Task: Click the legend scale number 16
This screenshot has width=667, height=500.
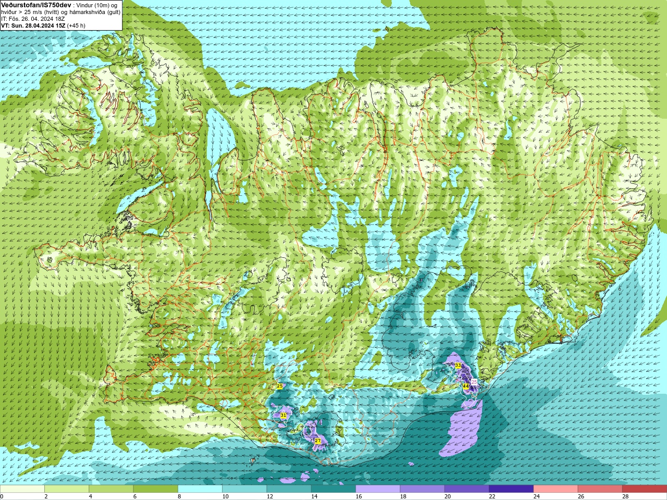Action: pyautogui.click(x=359, y=496)
